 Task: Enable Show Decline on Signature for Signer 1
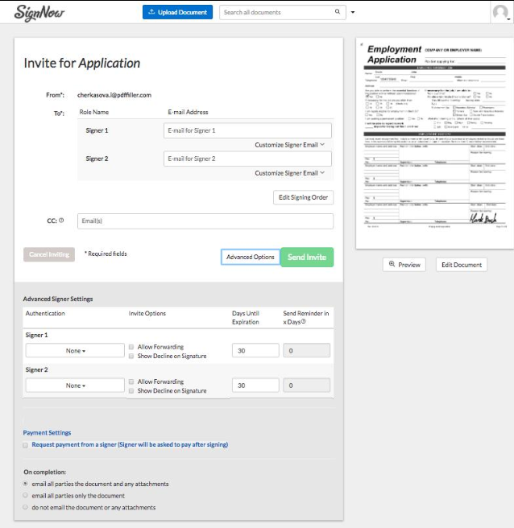pyautogui.click(x=131, y=356)
